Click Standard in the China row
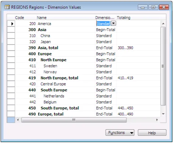173x143 pixels. tap(104, 36)
